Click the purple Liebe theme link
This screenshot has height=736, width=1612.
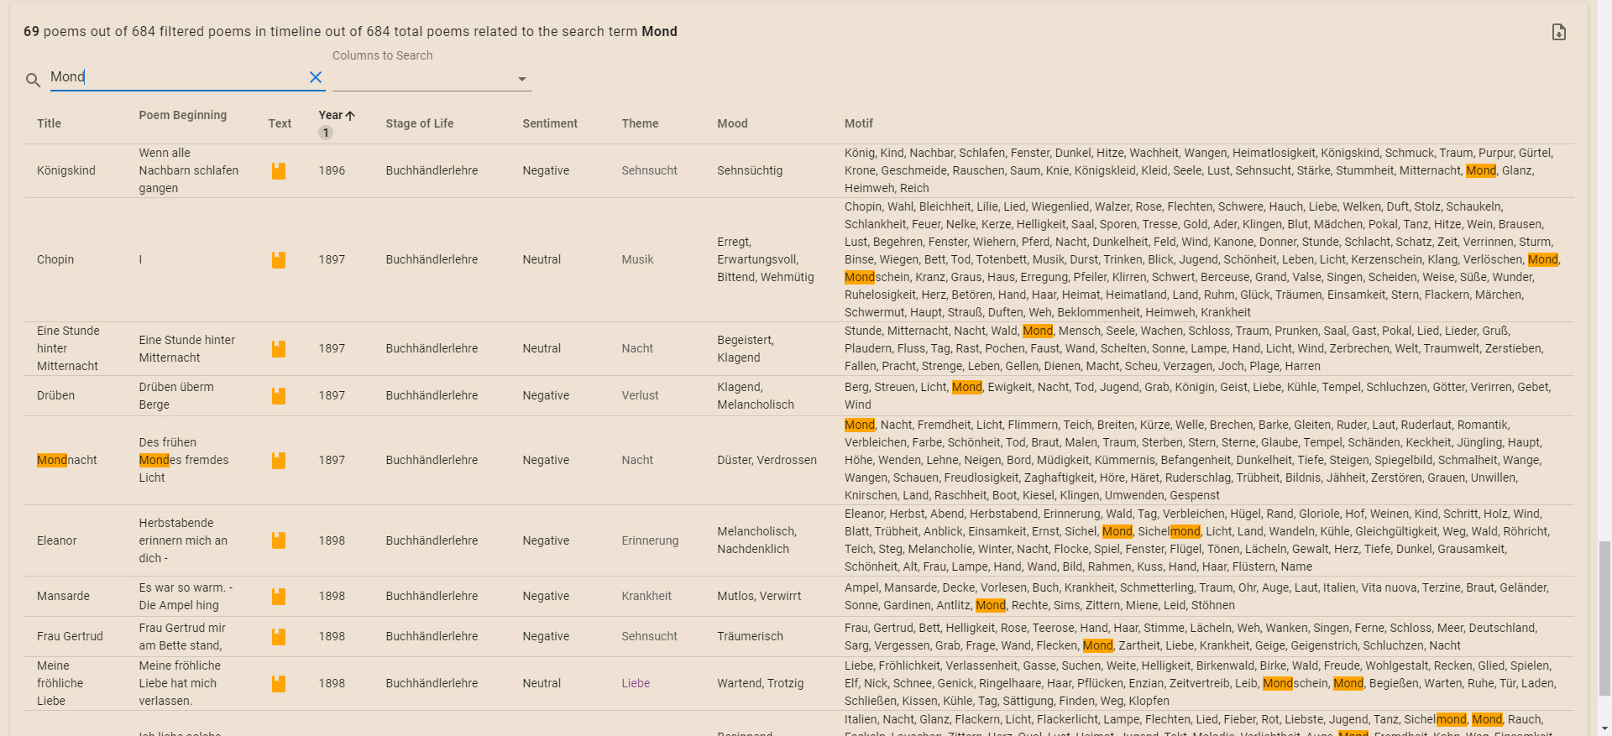click(x=636, y=683)
